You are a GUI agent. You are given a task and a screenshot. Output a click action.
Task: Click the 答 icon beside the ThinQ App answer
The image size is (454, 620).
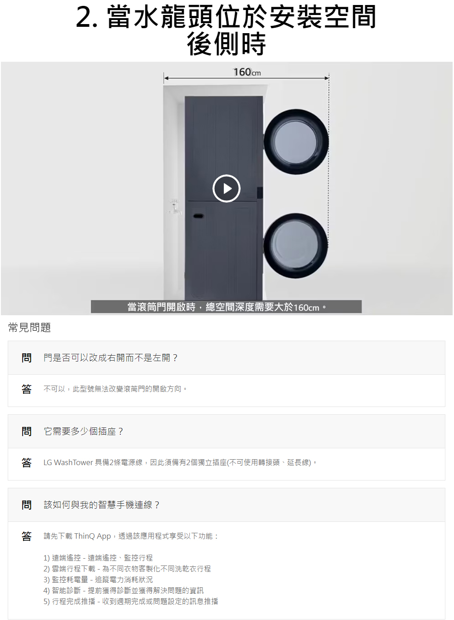[x=26, y=536]
